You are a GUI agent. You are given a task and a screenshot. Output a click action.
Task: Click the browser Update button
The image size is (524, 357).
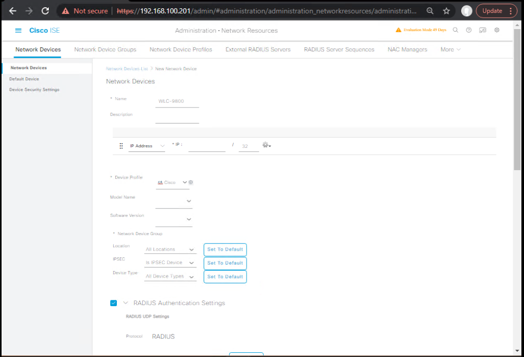click(x=492, y=11)
